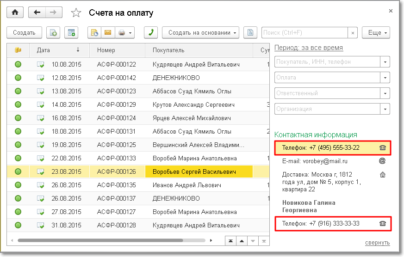Go back with the left arrow
Image resolution: width=404 pixels, height=257 pixels.
point(37,12)
